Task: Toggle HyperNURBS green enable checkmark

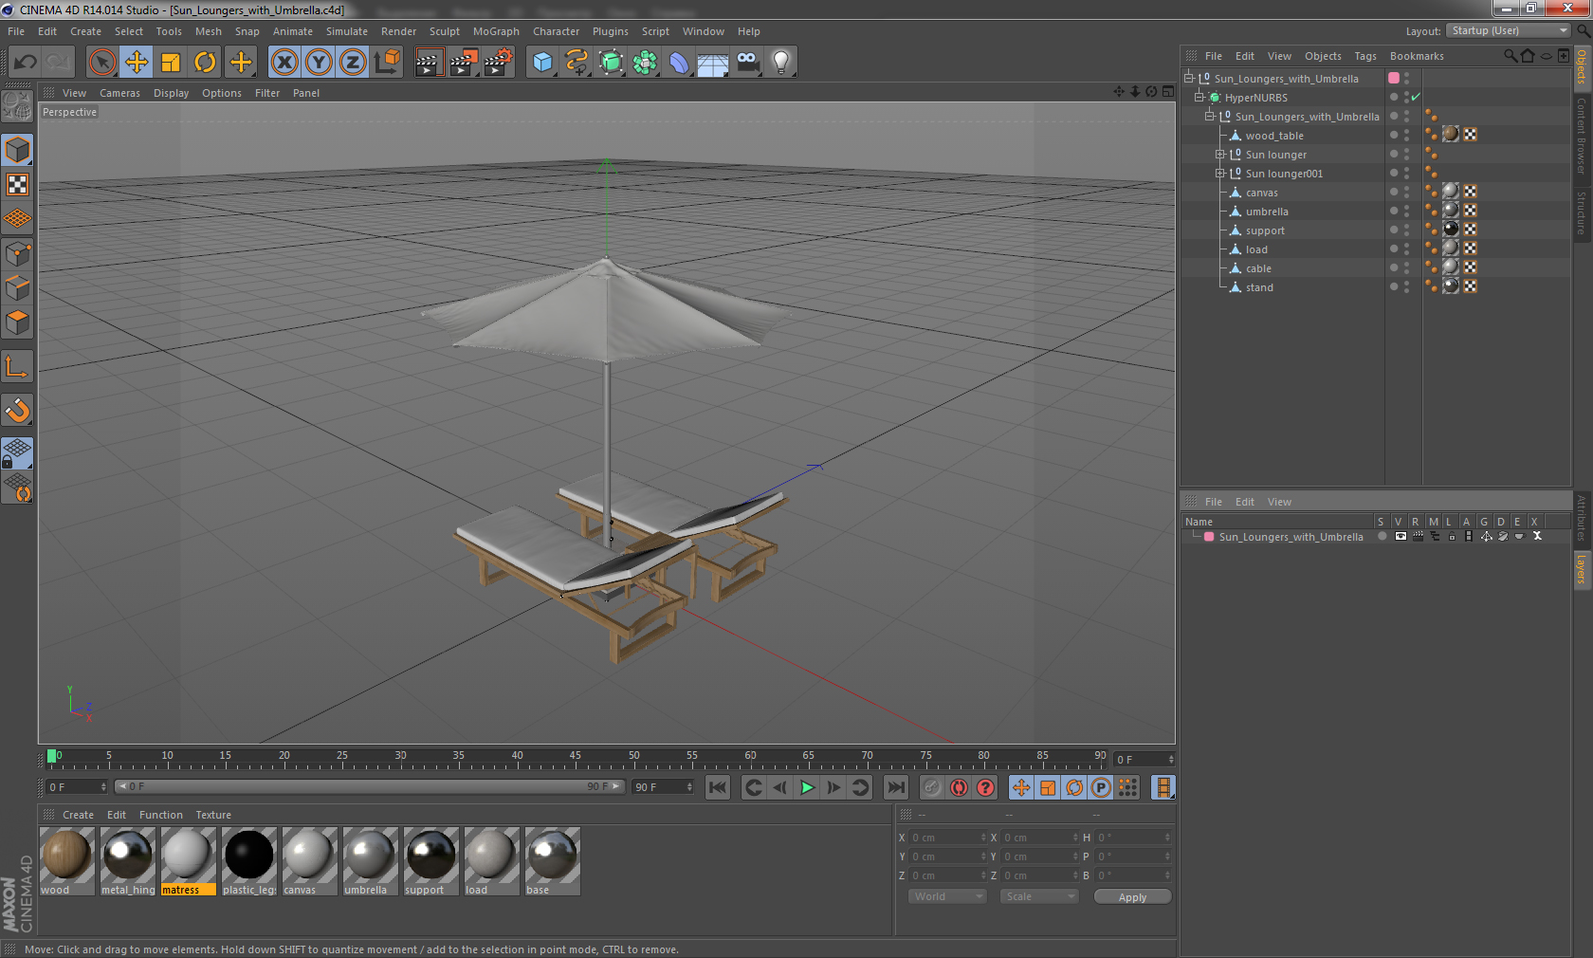Action: [1416, 98]
